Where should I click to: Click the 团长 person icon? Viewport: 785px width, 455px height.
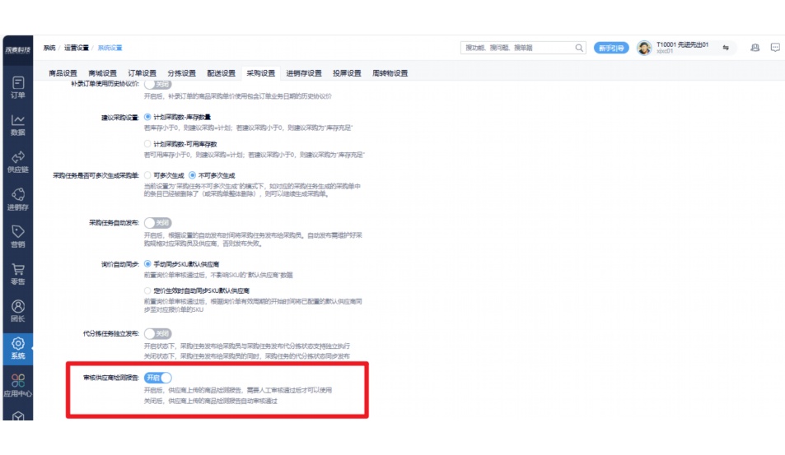click(x=17, y=310)
